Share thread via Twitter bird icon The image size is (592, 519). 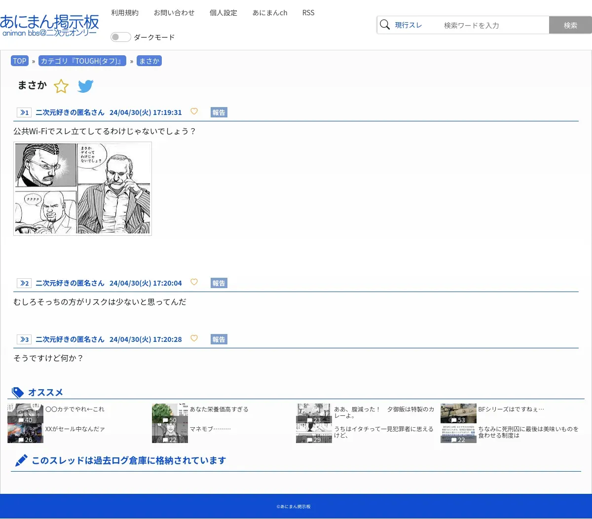85,86
